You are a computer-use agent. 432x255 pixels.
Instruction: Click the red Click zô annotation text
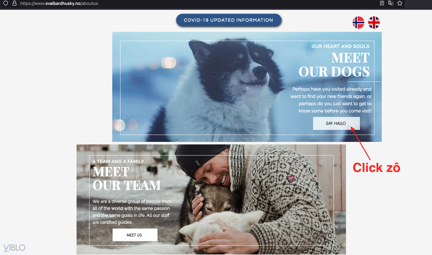[x=376, y=168]
